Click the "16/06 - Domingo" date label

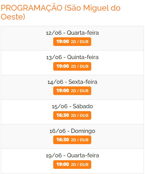pos(72,131)
